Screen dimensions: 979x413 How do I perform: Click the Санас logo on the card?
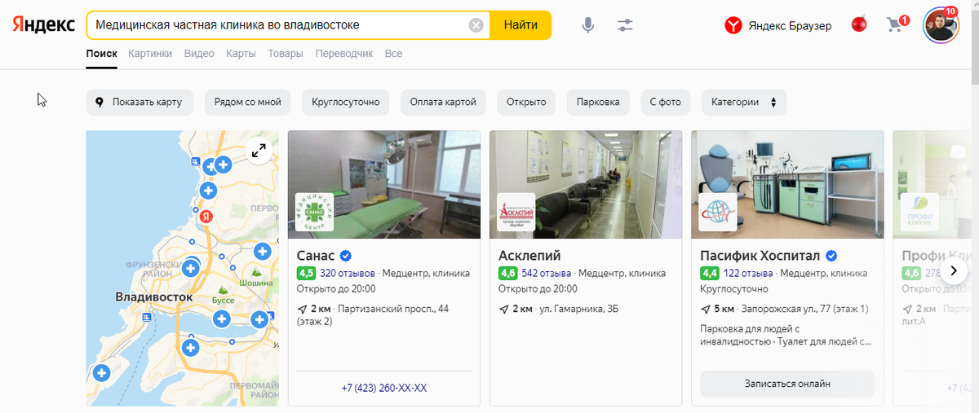pos(315,213)
